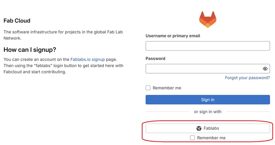The height and width of the screenshot is (145, 275).
Task: Enable Remember me checkbox above Sign in
Action: pyautogui.click(x=148, y=88)
